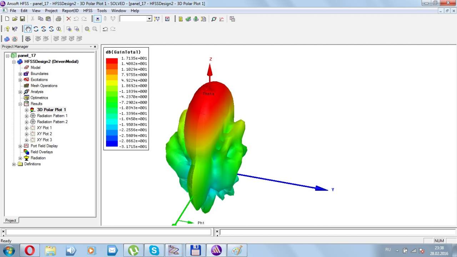Open the empty toolbar combo box dropdown

[149, 19]
